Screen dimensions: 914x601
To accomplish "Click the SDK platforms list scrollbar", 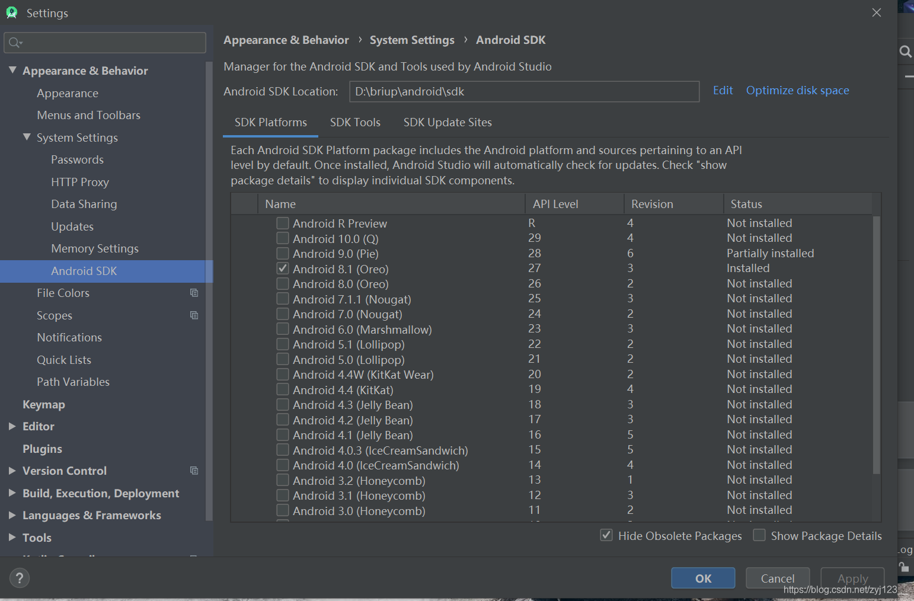I will 877,345.
